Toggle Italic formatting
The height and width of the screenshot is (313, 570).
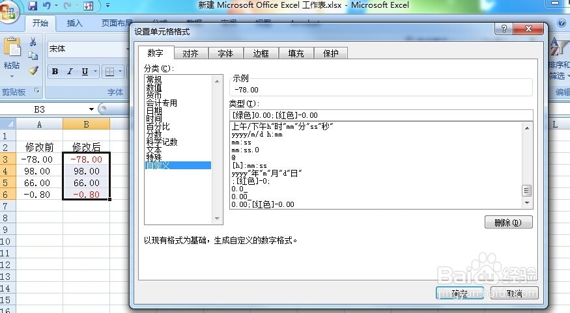point(70,71)
